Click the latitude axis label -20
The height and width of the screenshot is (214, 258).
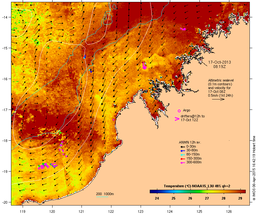point(4,202)
